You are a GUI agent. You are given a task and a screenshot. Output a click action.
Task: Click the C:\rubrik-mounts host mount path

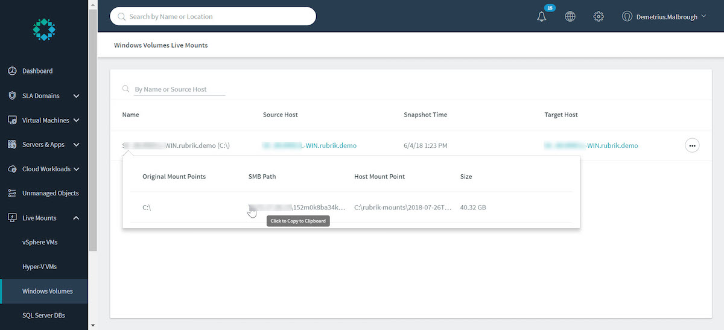(402, 208)
